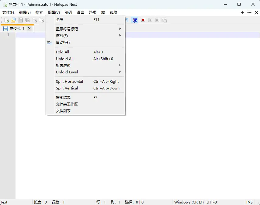260x205 pixels.
Task: Click the Close file toolbar icon
Action: [34, 20]
